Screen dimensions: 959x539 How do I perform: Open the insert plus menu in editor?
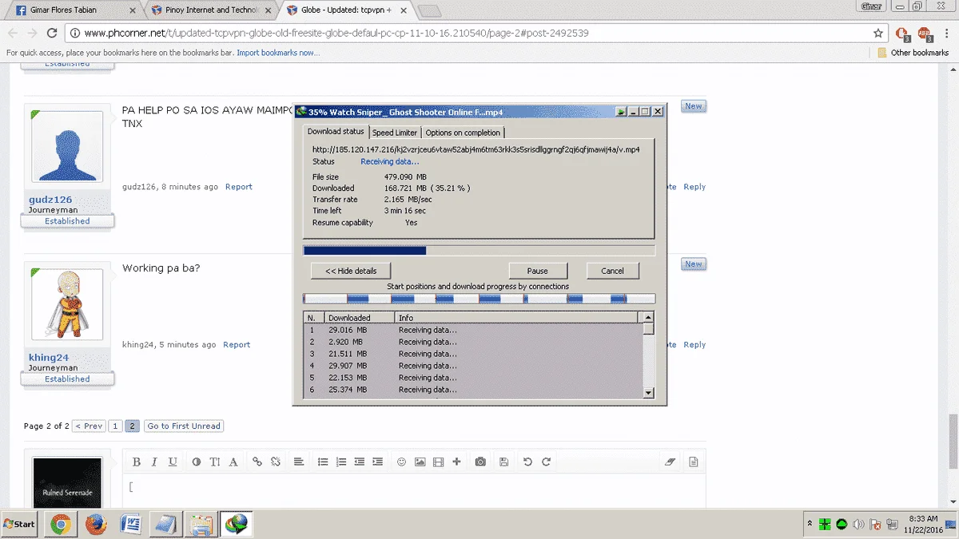point(456,462)
